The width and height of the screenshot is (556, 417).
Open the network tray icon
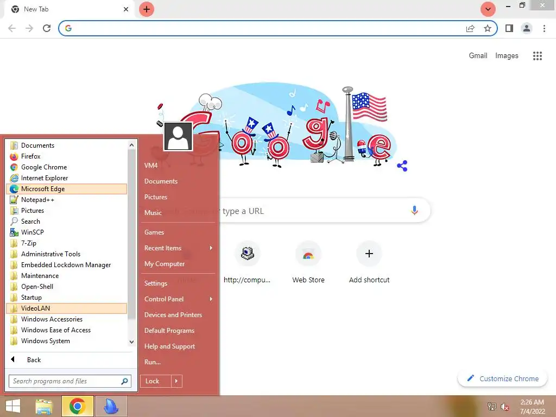[491, 406]
